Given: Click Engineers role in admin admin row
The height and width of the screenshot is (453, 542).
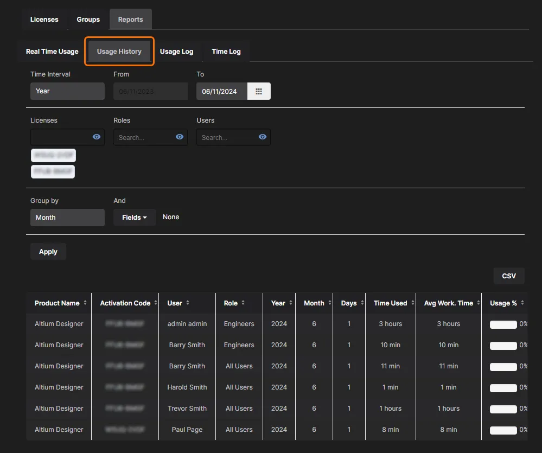Looking at the screenshot, I should [239, 324].
